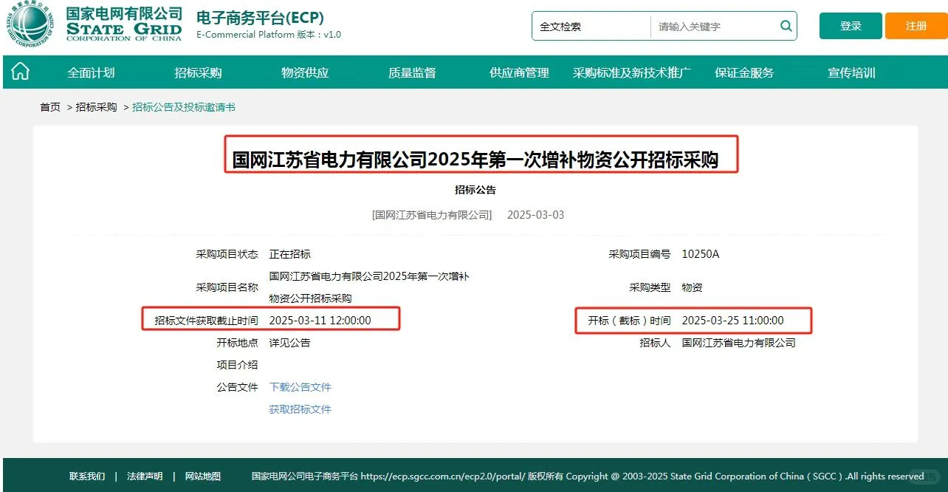Click the project number 10250A
Image resolution: width=948 pixels, height=492 pixels.
pos(700,254)
